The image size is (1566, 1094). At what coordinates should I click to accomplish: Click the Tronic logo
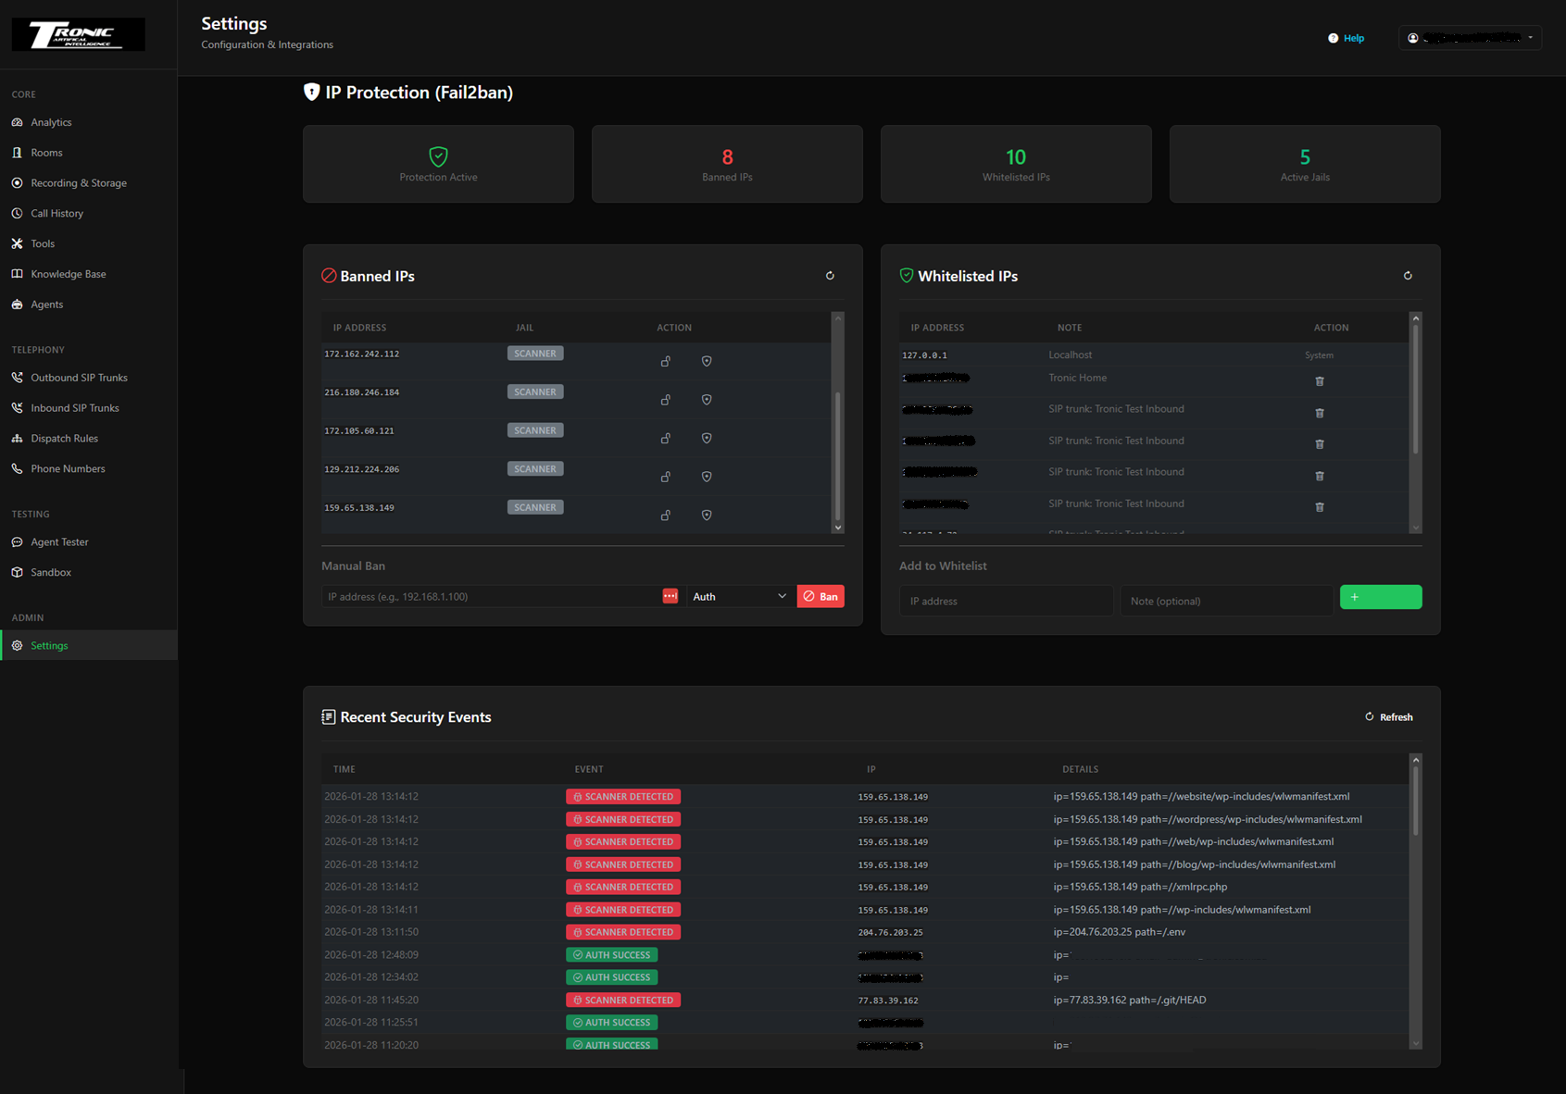click(78, 34)
